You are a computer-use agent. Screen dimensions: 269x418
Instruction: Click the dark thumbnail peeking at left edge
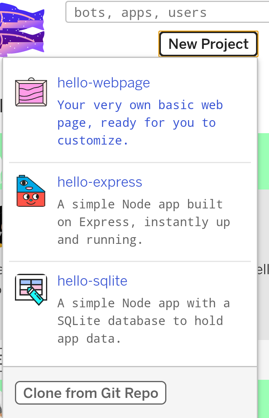(1, 225)
